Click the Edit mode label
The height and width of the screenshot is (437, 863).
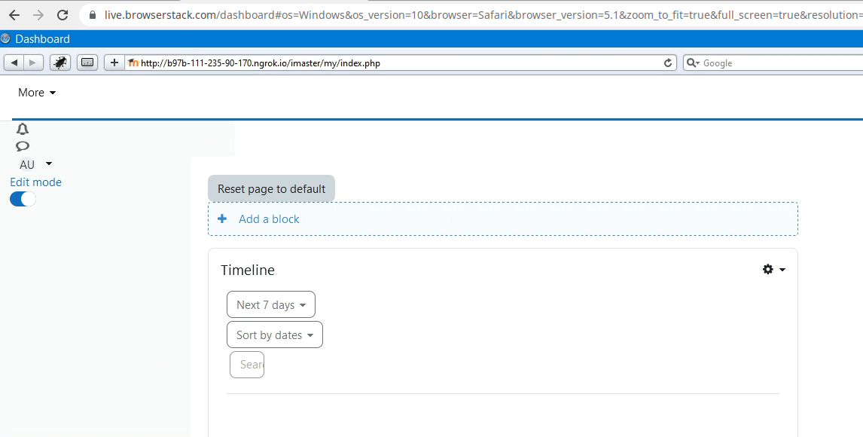pos(36,182)
